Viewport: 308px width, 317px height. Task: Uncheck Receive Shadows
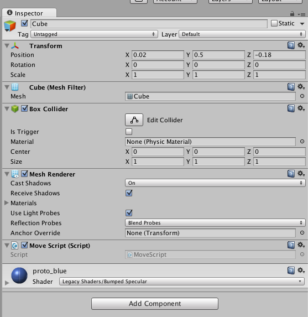coord(129,193)
